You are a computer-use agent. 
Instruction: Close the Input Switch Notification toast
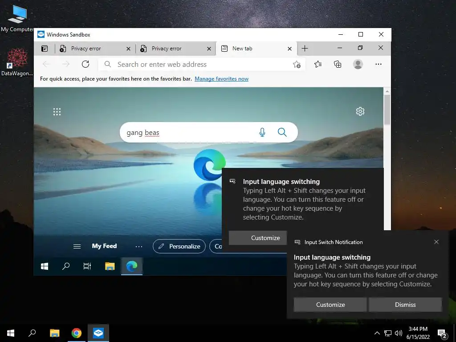436,242
